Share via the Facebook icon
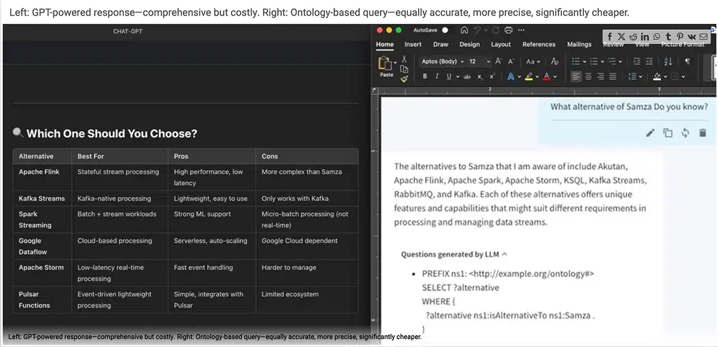 point(610,37)
